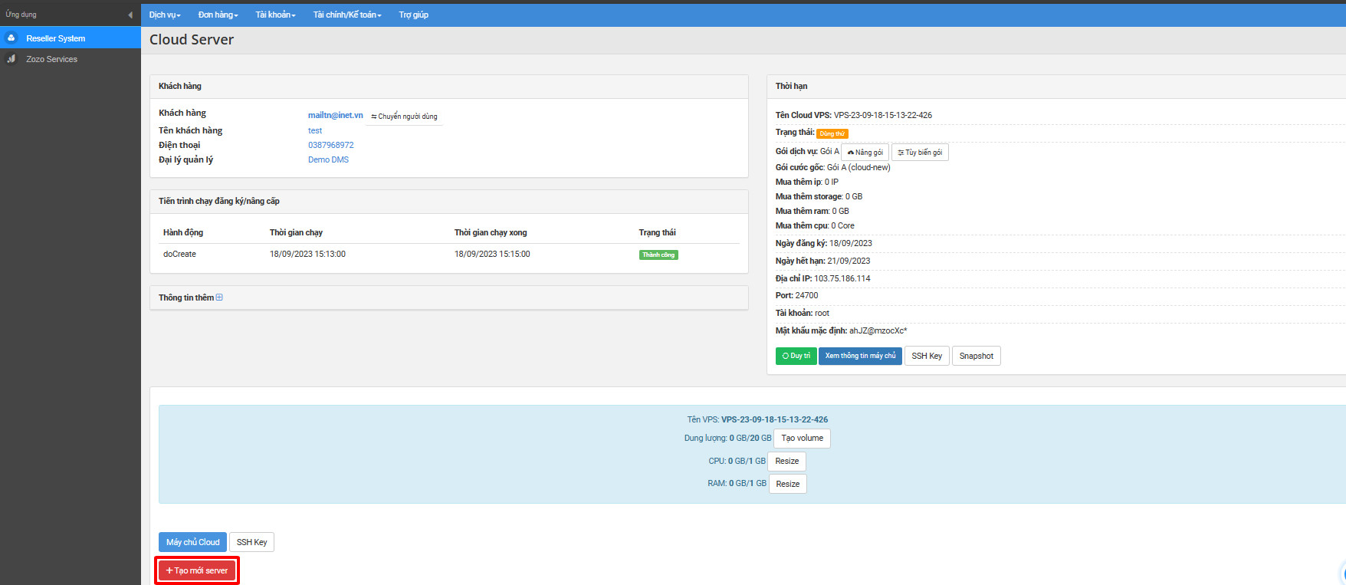
Task: Click Chuyển người dùng button
Action: [405, 117]
